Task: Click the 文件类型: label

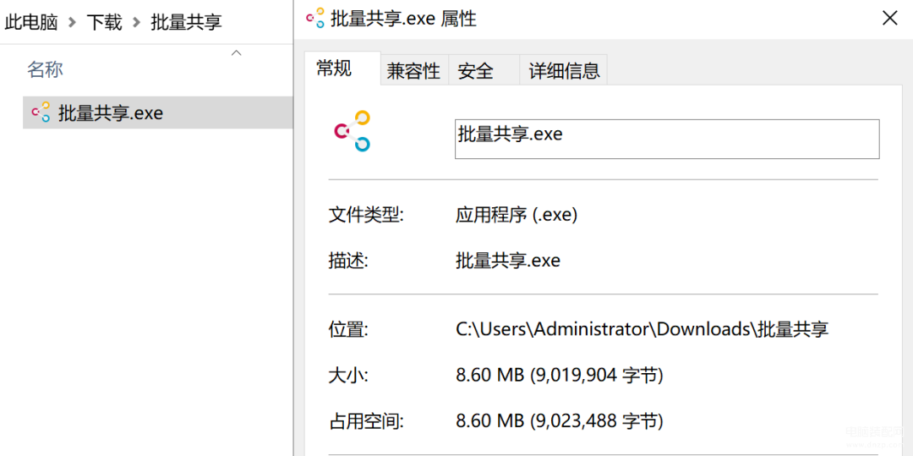Action: tap(366, 215)
